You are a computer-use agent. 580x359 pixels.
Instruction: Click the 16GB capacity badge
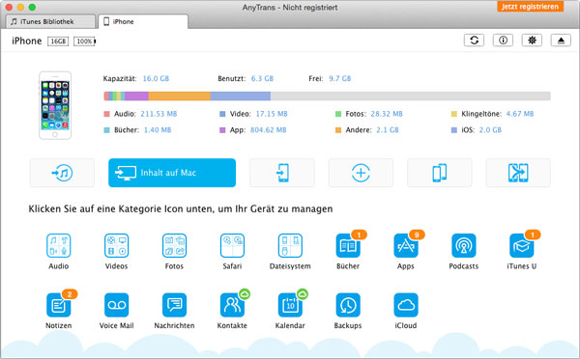pos(58,41)
